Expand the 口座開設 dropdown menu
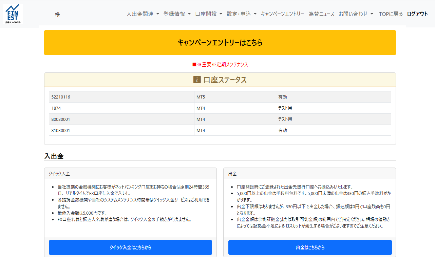 pyautogui.click(x=208, y=14)
